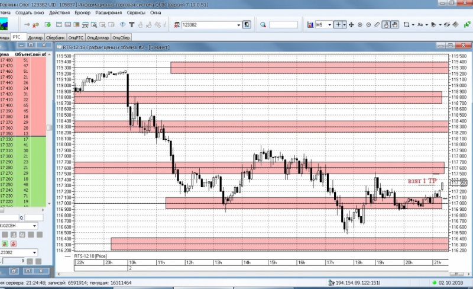473x289 pixels.
Task: Click the chart type bars icon next to M5
Action: (x=310, y=25)
